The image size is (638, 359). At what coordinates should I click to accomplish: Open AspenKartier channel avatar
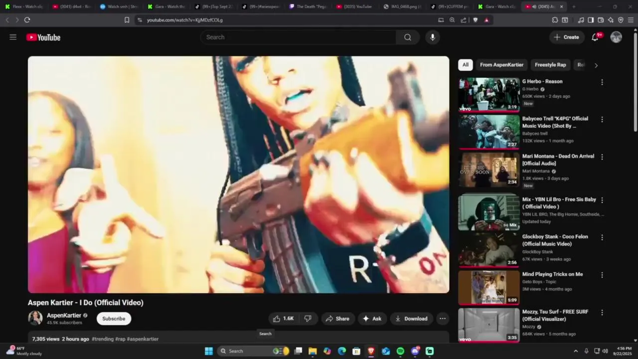pyautogui.click(x=35, y=318)
